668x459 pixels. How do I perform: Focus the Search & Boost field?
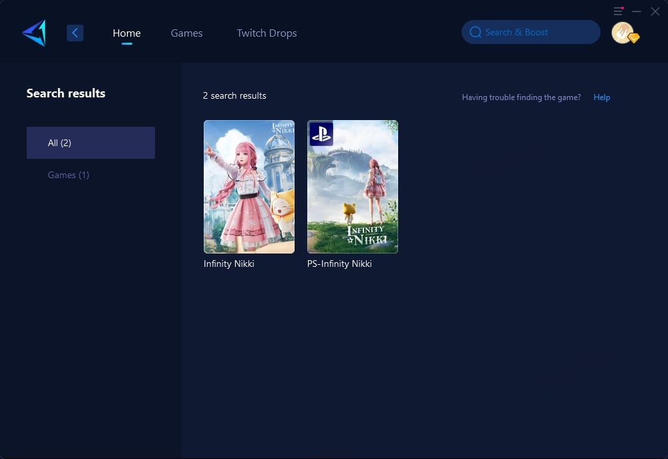click(531, 32)
